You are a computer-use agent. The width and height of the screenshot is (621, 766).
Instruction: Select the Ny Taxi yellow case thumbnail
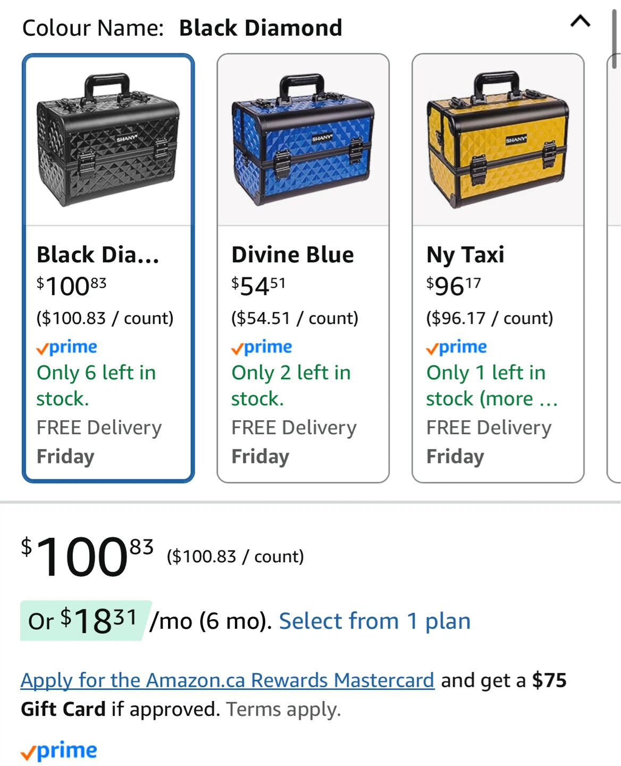tap(498, 141)
